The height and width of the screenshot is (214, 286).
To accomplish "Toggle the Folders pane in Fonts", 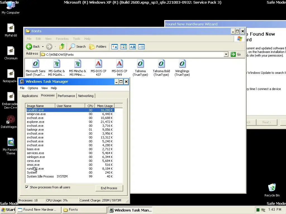I will [x=97, y=47].
